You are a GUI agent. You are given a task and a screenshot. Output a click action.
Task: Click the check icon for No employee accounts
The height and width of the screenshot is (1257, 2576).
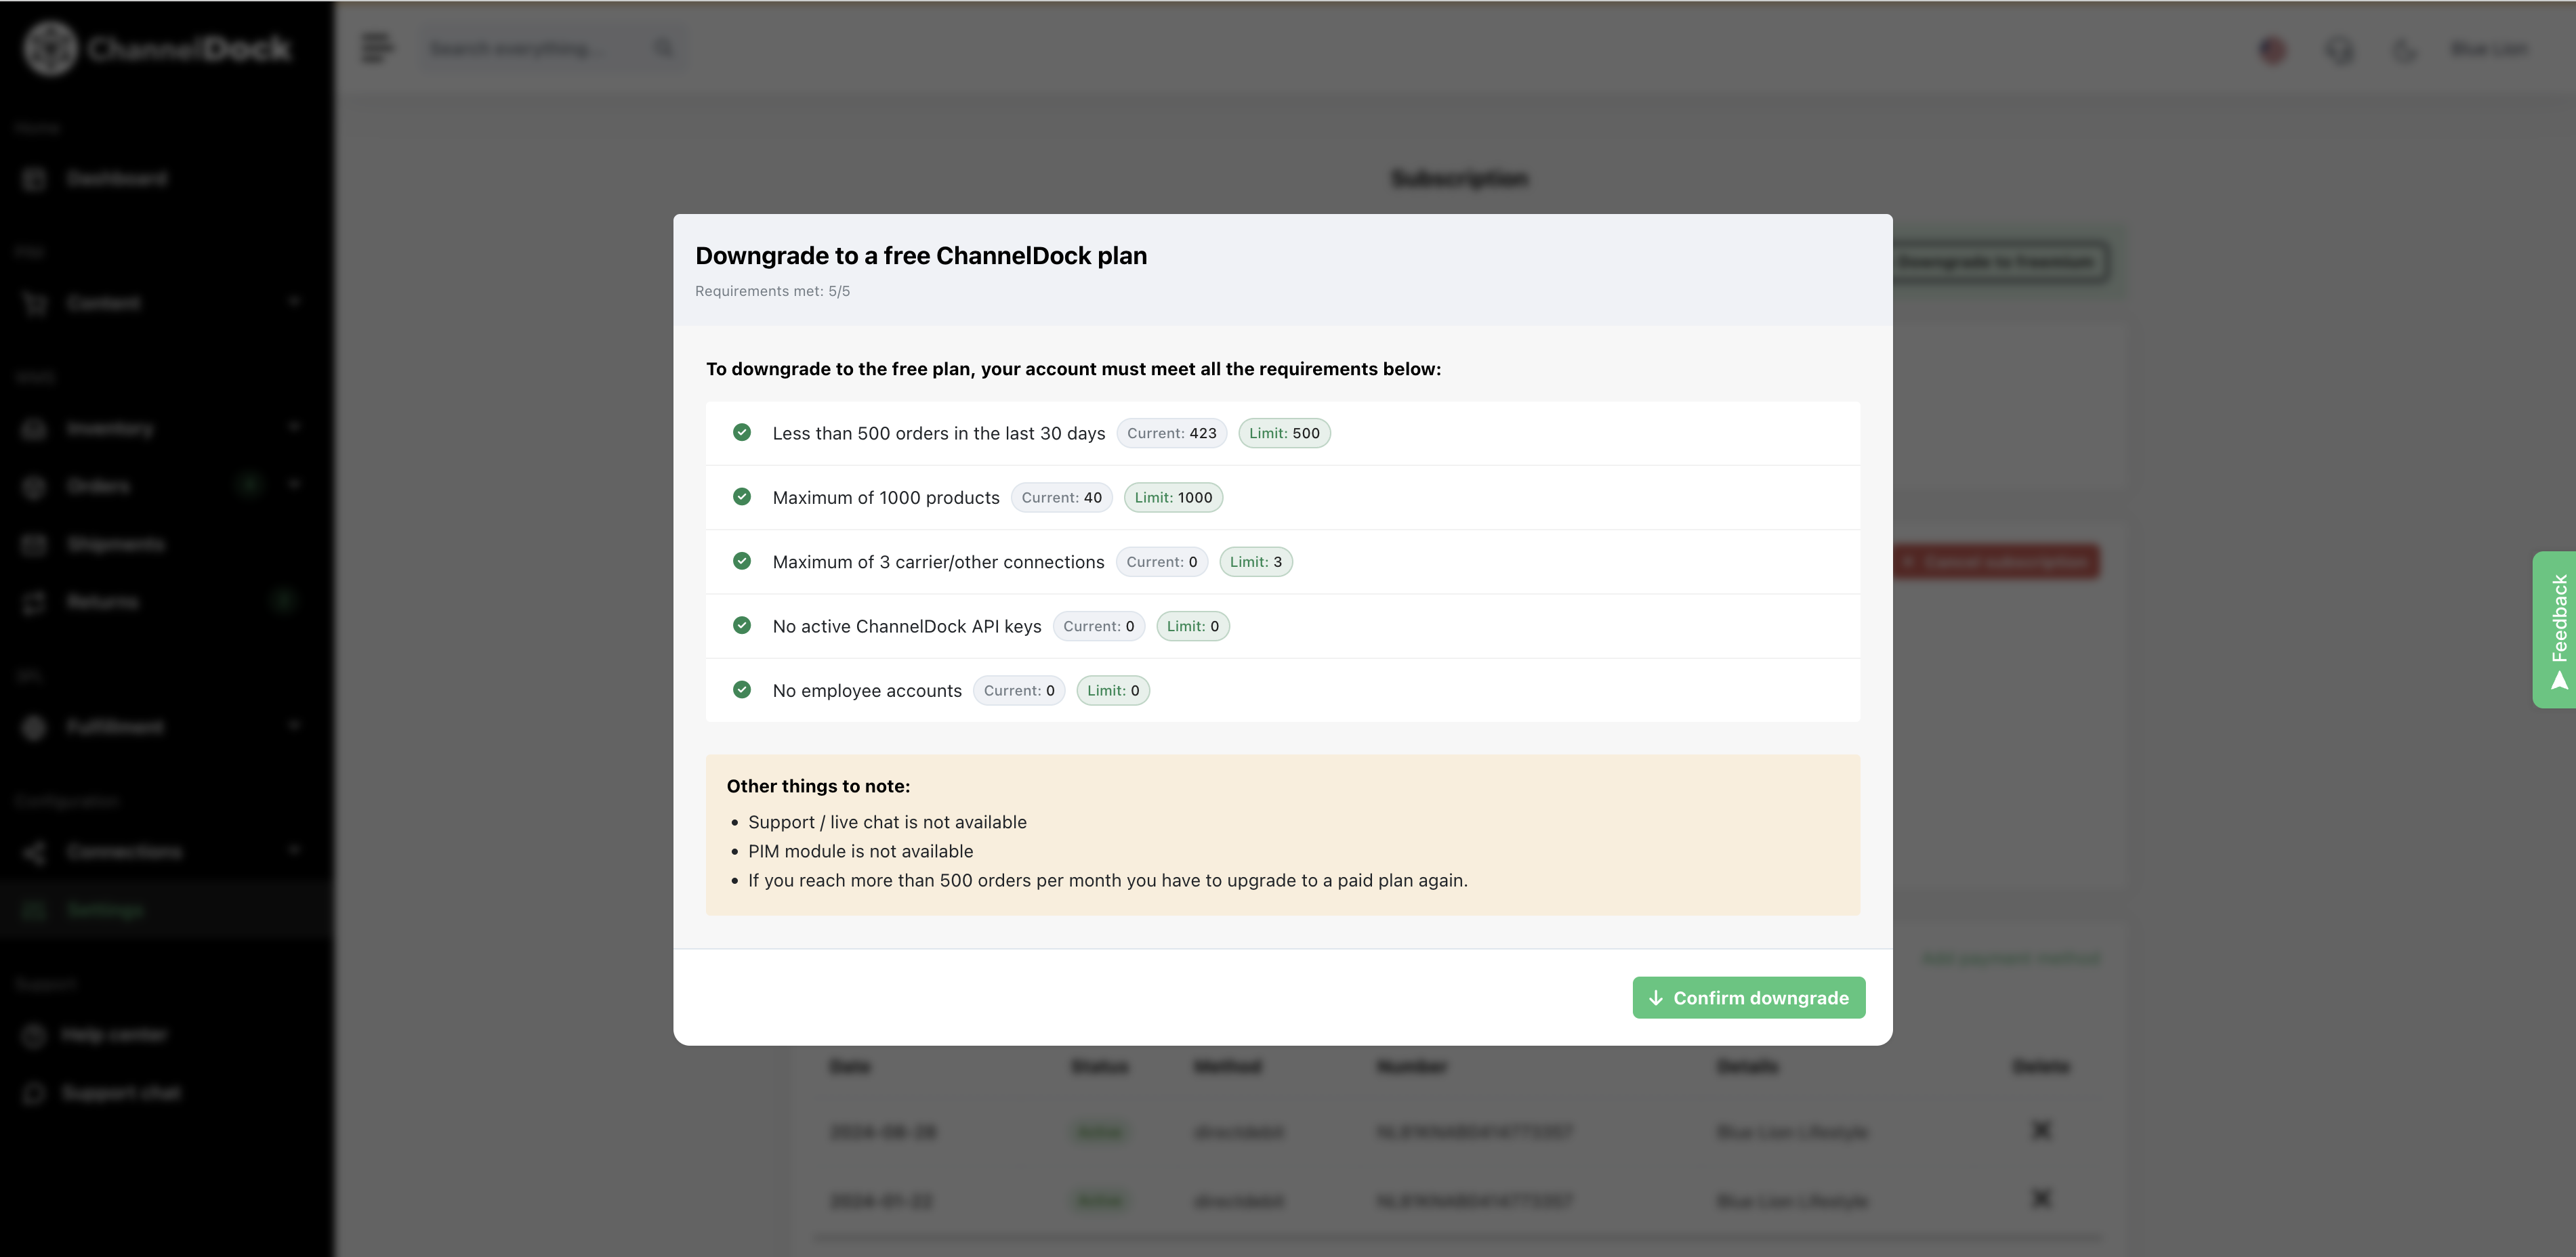click(742, 689)
